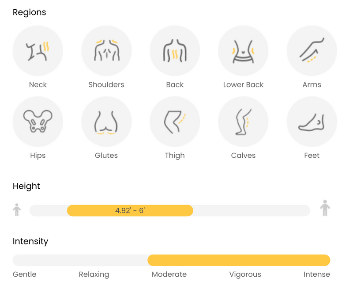Set intensity to Gentle label
This screenshot has height=297, width=353.
25,274
